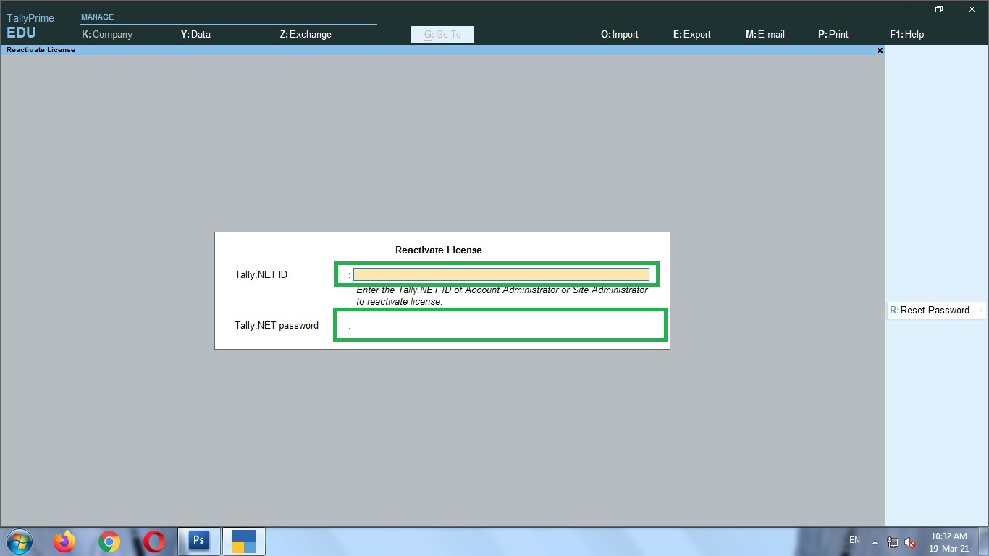Click the Tally.NET password field
Screen dimensions: 989x556
coord(500,325)
